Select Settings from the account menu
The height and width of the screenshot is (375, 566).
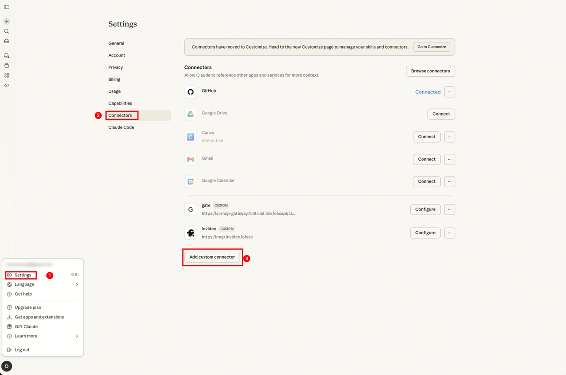point(23,275)
